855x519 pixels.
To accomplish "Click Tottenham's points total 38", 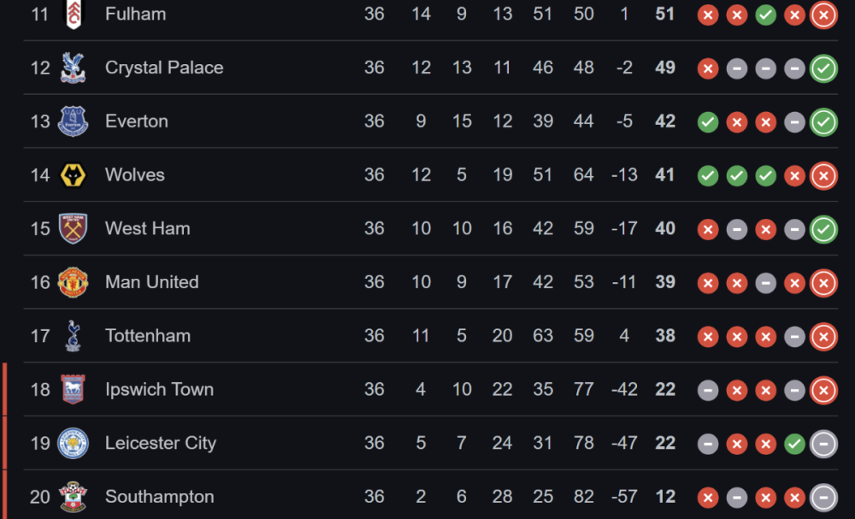I will coord(665,336).
